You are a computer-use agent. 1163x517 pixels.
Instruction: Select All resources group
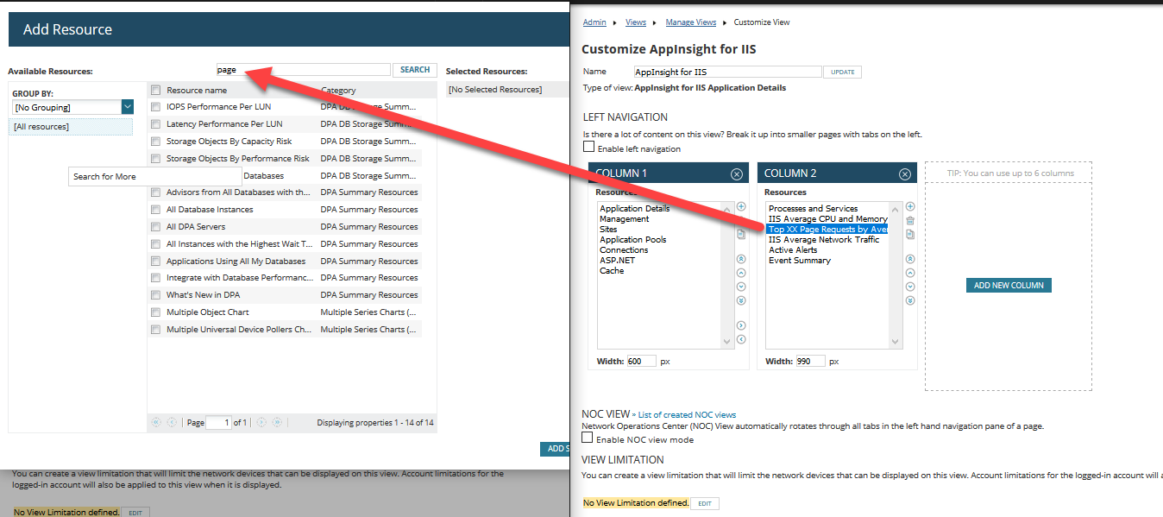click(72, 127)
